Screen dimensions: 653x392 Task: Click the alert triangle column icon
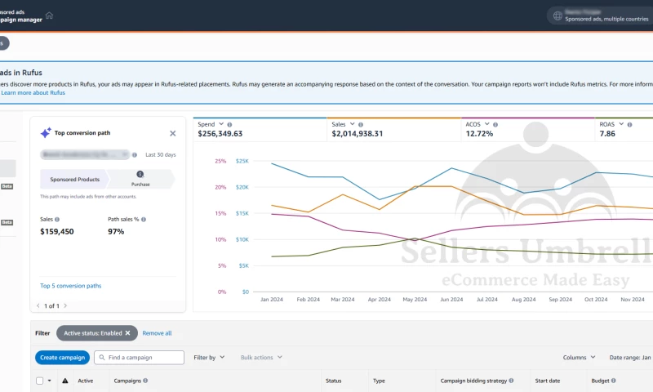[64, 381]
